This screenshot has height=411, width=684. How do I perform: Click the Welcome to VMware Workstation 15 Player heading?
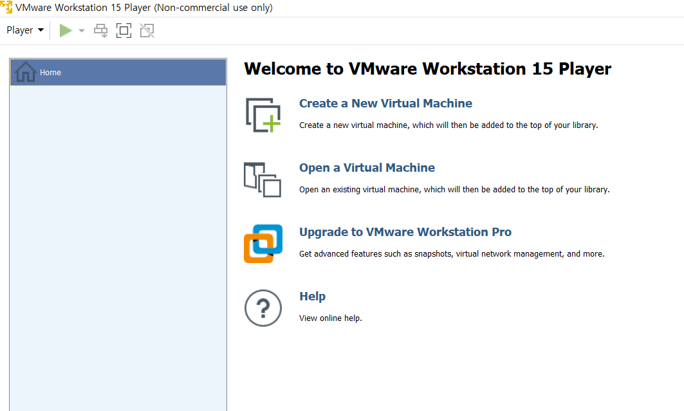point(427,69)
